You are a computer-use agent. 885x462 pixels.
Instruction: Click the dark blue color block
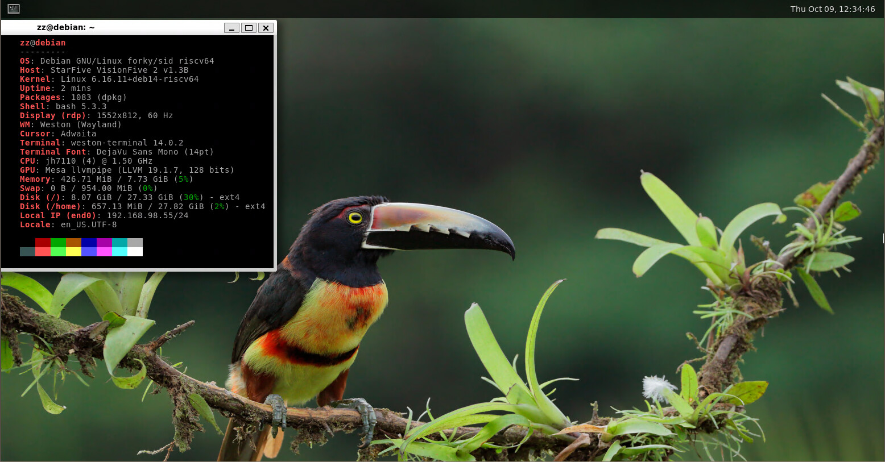coord(89,243)
